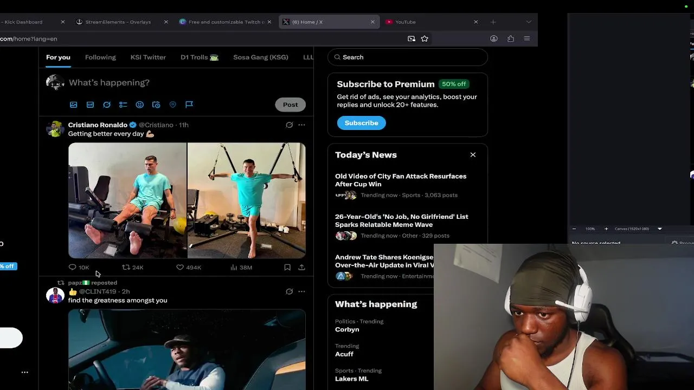Like the Cristiano Ronaldo post
This screenshot has width=694, height=390.
pos(189,268)
